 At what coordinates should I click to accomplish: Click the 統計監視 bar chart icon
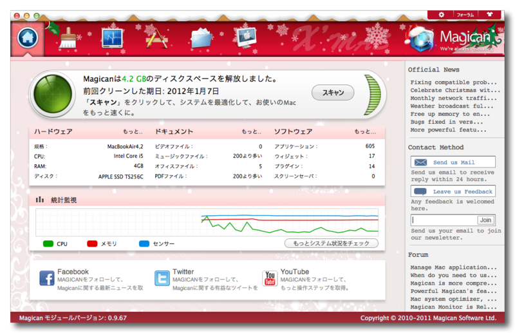[x=40, y=200]
